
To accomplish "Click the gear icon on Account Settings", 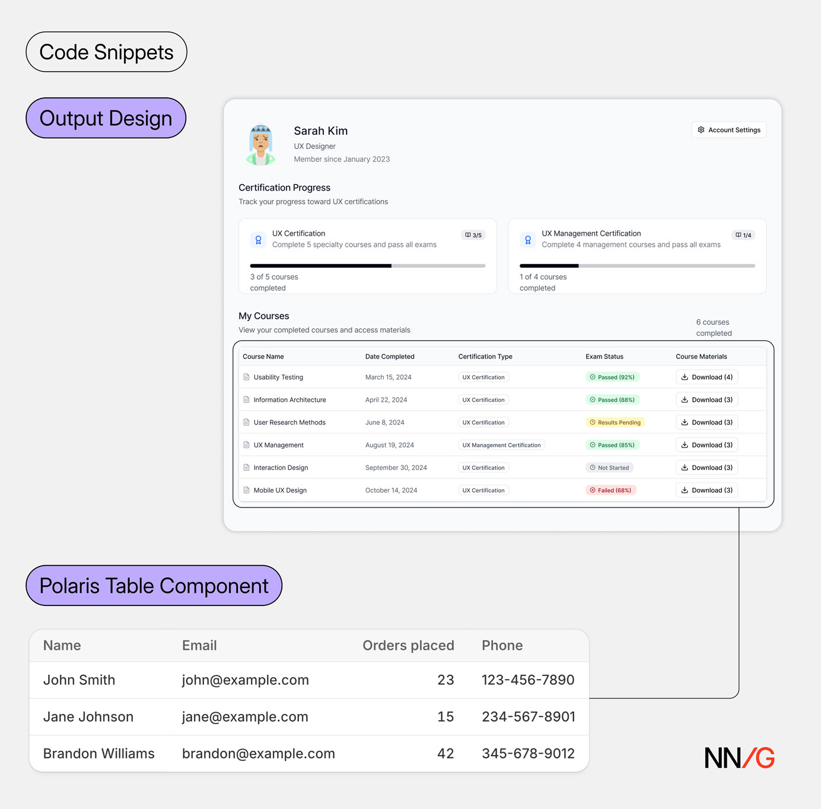I will (701, 129).
